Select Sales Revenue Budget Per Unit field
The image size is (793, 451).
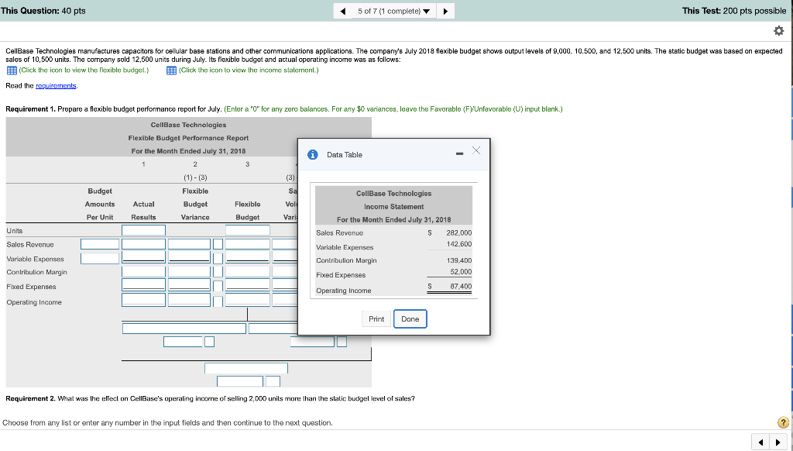100,244
